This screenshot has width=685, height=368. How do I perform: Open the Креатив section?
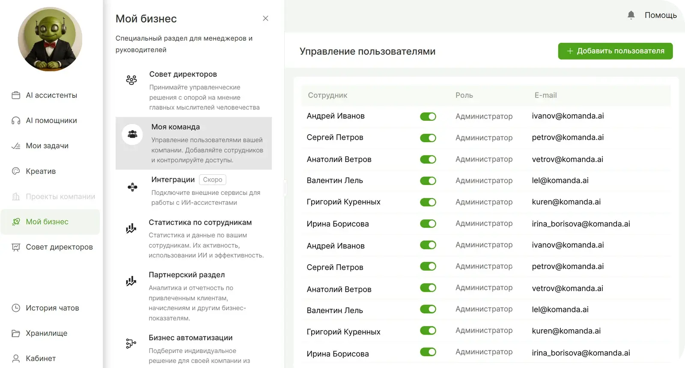[x=50, y=171]
